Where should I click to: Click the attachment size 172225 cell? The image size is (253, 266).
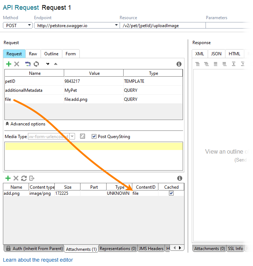(67, 193)
